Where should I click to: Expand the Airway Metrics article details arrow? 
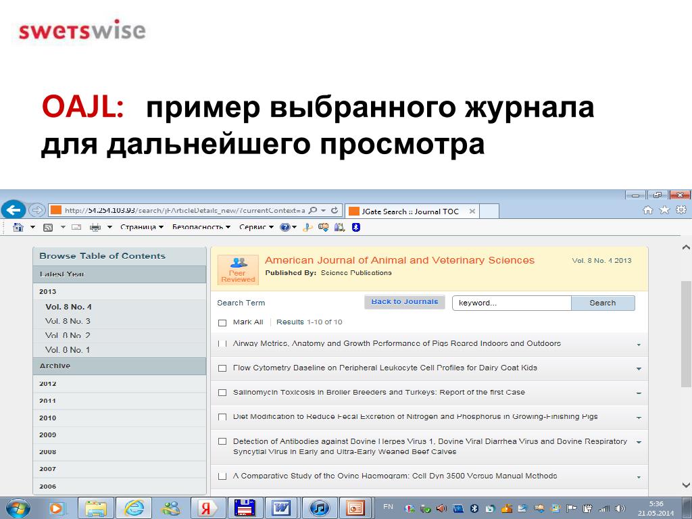coord(639,345)
